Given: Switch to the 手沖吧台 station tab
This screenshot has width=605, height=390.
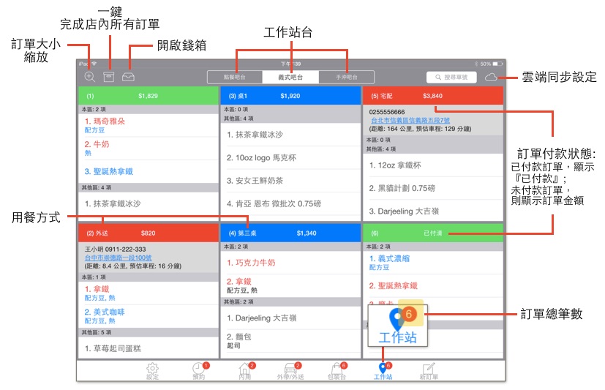Looking at the screenshot, I should pyautogui.click(x=346, y=77).
